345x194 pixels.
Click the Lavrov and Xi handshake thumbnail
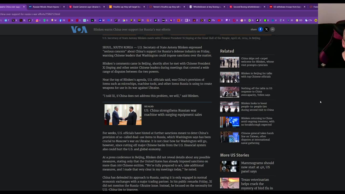click(x=123, y=115)
